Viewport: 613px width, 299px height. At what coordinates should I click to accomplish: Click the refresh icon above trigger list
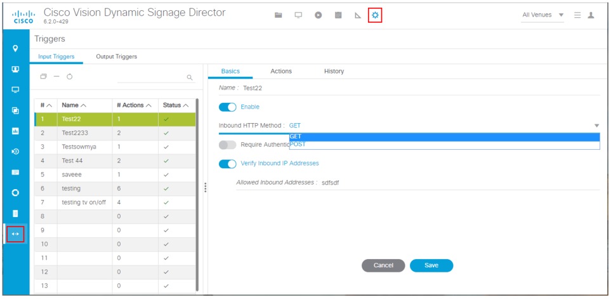[69, 77]
